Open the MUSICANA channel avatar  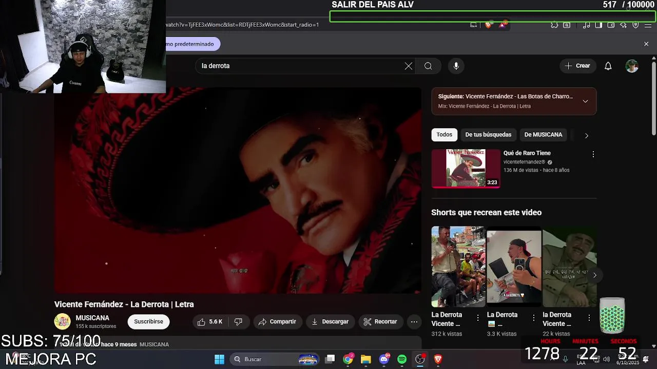tap(63, 321)
